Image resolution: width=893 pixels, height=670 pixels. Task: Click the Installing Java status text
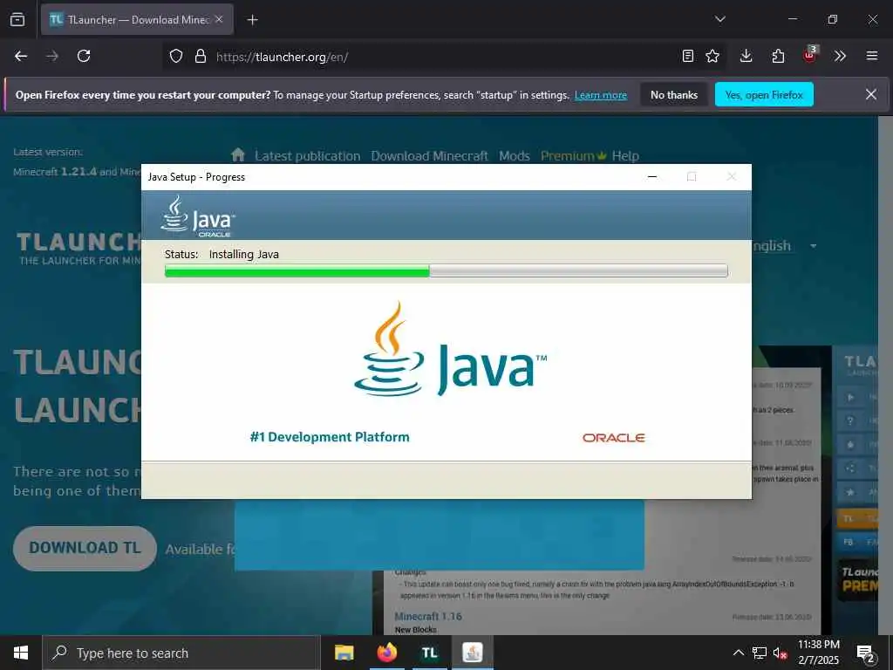point(244,254)
